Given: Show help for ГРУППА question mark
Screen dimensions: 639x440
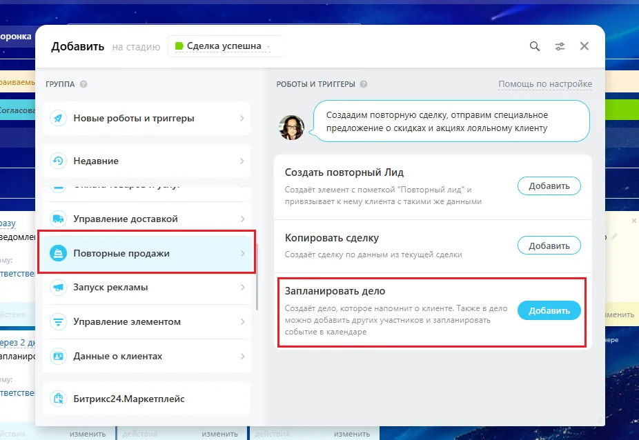Looking at the screenshot, I should [x=83, y=84].
